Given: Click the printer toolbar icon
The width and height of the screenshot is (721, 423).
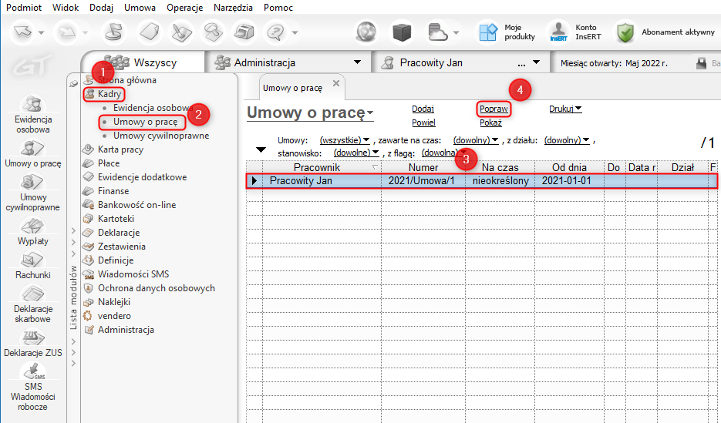Looking at the screenshot, I should point(245,32).
